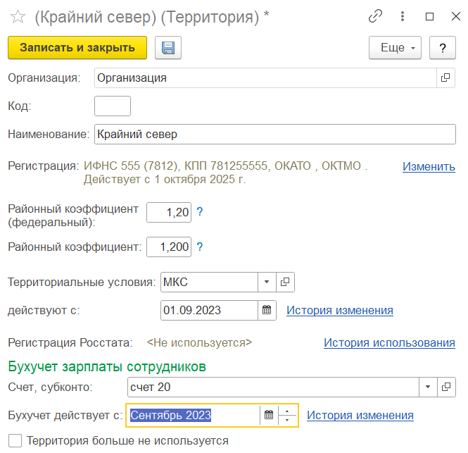This screenshot has width=468, height=453.
Task: Open help with the question mark button
Action: [443, 47]
